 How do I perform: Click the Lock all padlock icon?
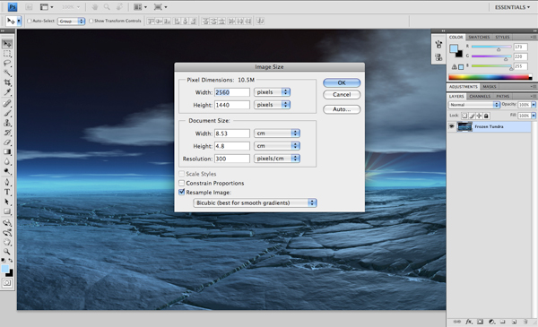pyautogui.click(x=486, y=116)
